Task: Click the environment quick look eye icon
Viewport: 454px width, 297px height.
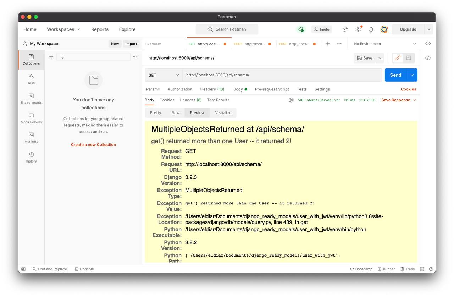Action: pos(428,44)
